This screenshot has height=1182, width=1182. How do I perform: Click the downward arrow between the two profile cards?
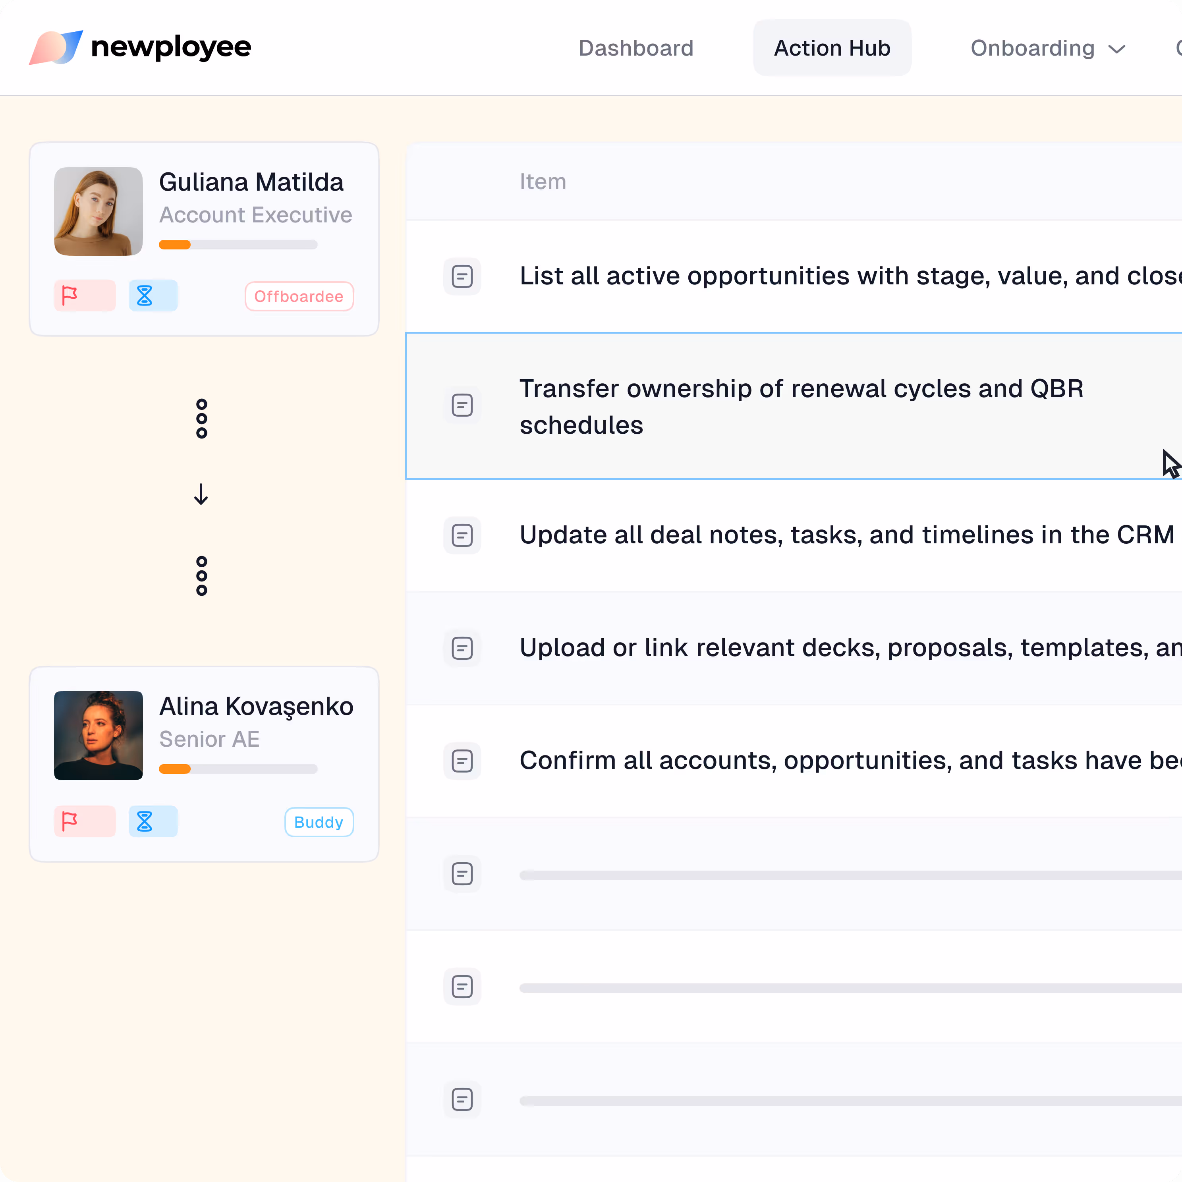pos(201,494)
